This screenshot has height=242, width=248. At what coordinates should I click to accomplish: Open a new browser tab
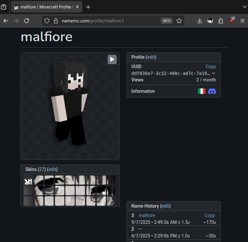point(88,7)
